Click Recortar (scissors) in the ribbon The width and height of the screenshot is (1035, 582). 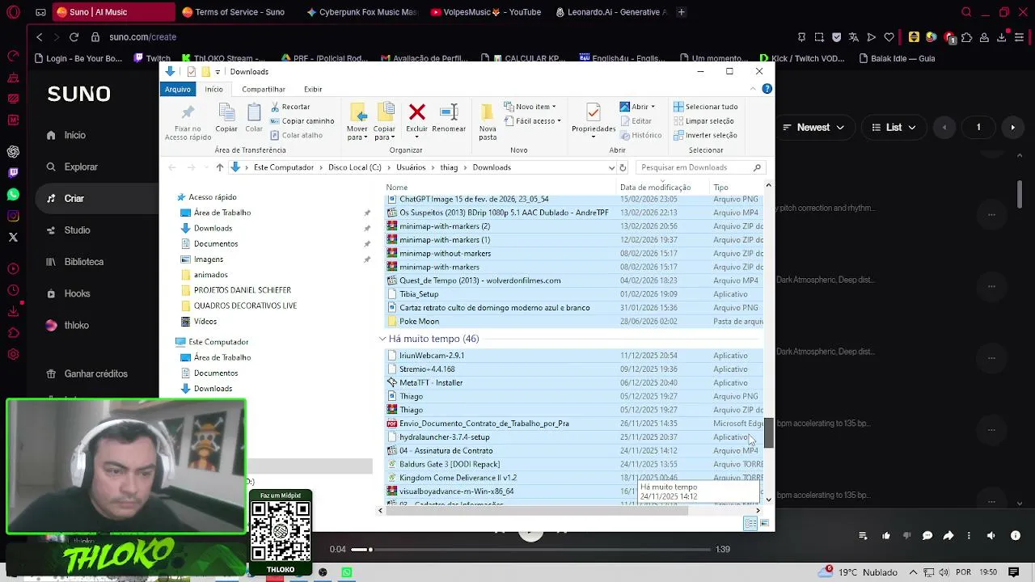click(x=290, y=107)
